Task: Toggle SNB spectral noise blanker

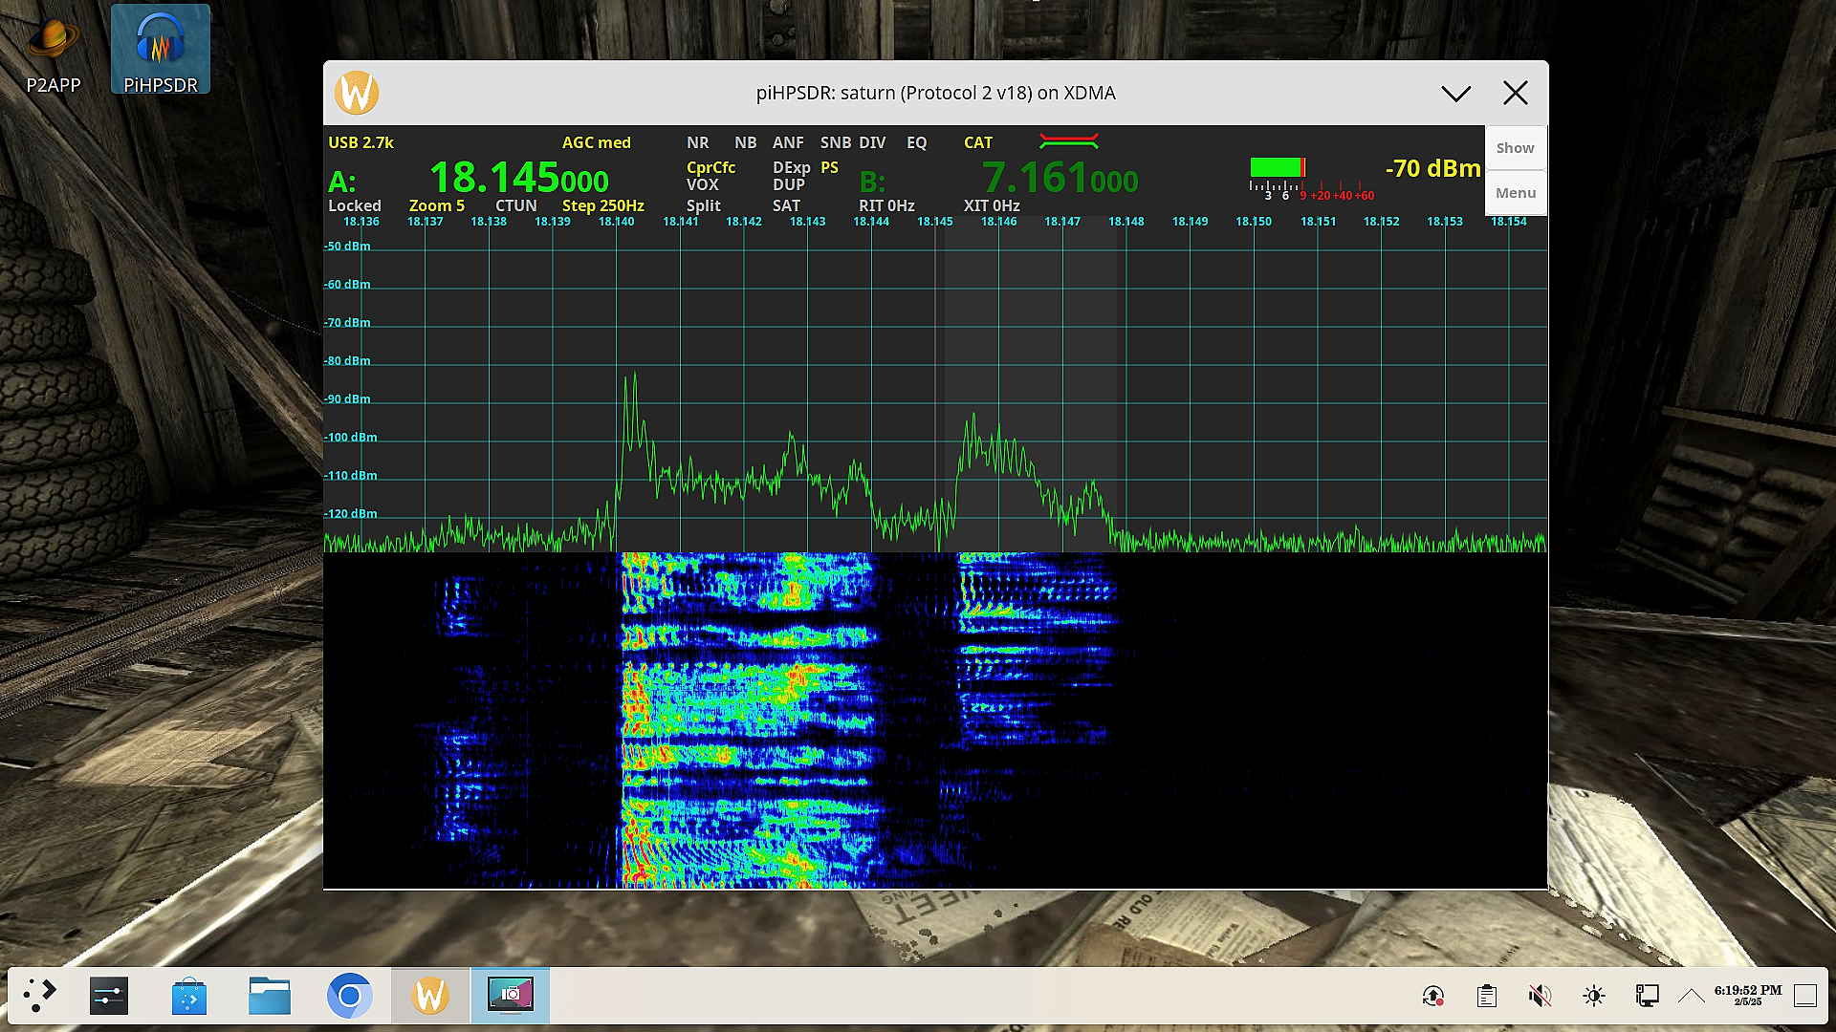Action: [836, 142]
